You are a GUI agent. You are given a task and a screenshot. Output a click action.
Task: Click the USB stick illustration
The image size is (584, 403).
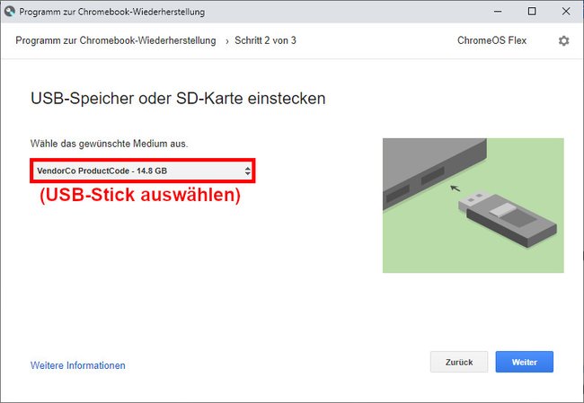click(473, 206)
